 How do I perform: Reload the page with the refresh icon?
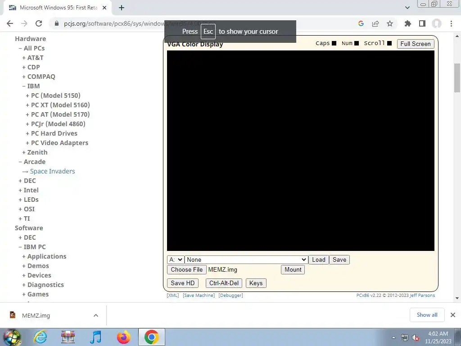[39, 23]
